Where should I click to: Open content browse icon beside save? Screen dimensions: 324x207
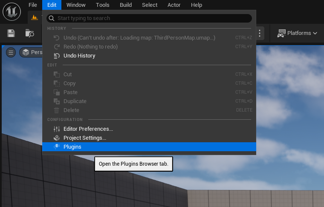click(29, 33)
